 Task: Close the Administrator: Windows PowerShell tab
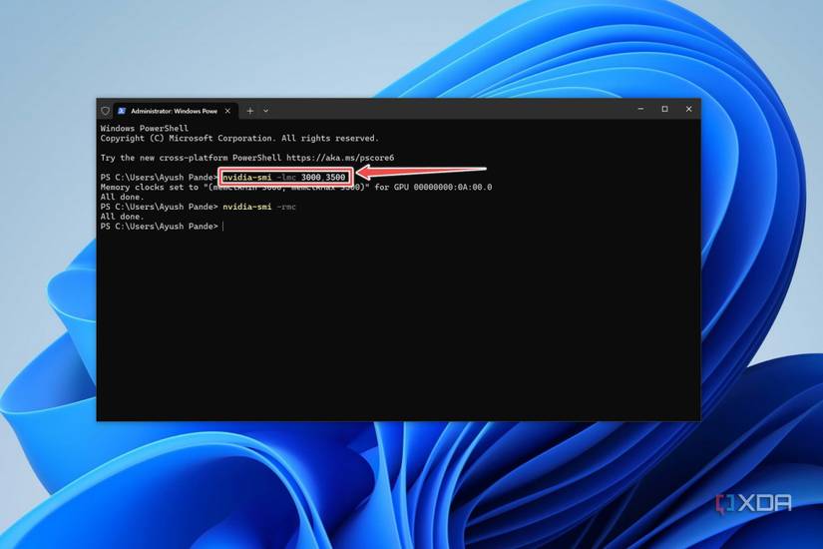[x=227, y=111]
